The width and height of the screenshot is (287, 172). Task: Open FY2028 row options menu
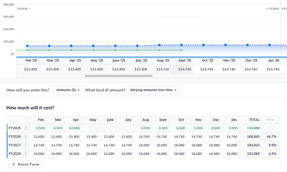click(26, 154)
